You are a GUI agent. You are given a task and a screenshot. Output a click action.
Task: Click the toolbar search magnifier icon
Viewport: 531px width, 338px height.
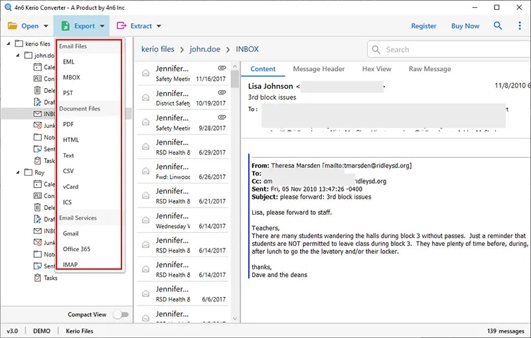[497, 26]
